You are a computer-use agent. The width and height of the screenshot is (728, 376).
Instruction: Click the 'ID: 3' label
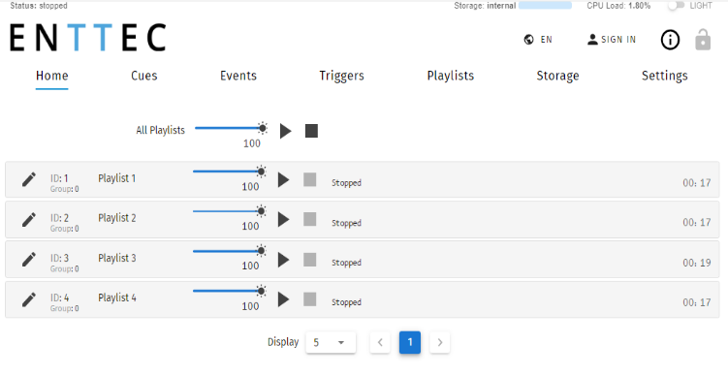[x=59, y=258]
